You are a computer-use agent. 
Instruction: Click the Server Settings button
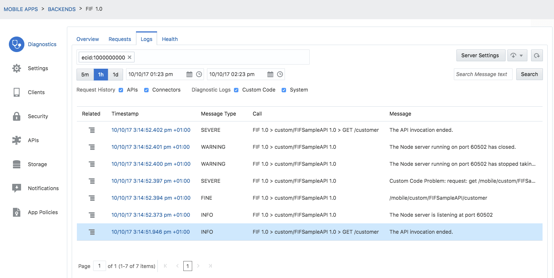(x=480, y=55)
